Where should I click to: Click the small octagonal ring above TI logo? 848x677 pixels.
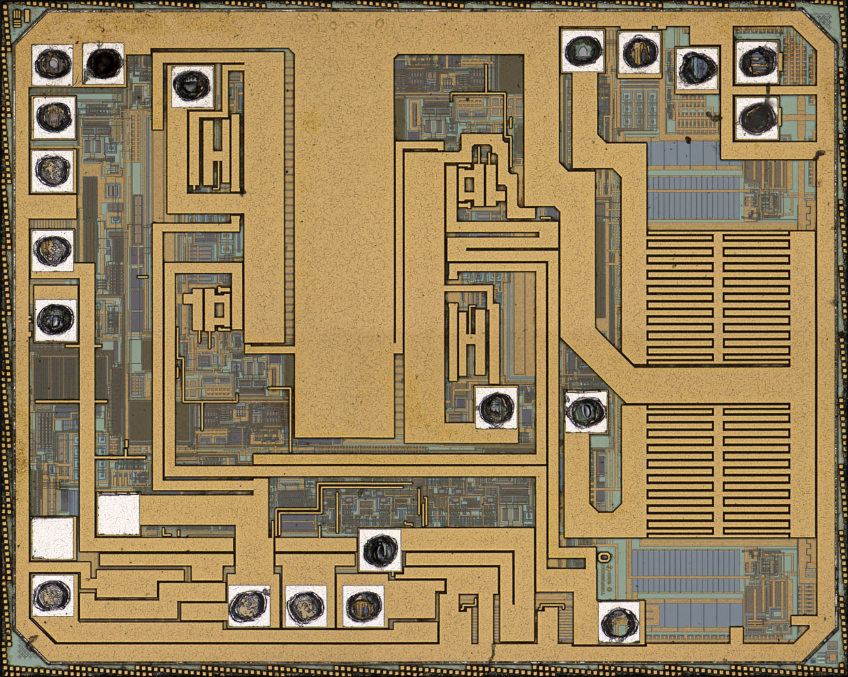(x=604, y=558)
